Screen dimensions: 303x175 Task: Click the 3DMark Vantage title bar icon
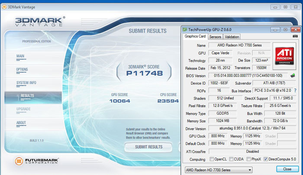pyautogui.click(x=4, y=7)
